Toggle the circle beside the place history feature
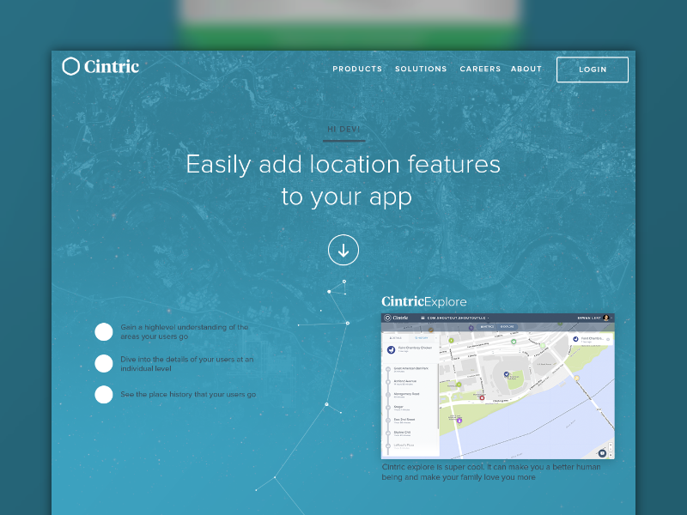The image size is (687, 515). pyautogui.click(x=104, y=394)
